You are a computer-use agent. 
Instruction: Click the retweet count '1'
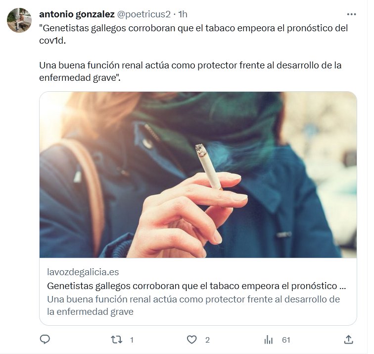pos(132,340)
